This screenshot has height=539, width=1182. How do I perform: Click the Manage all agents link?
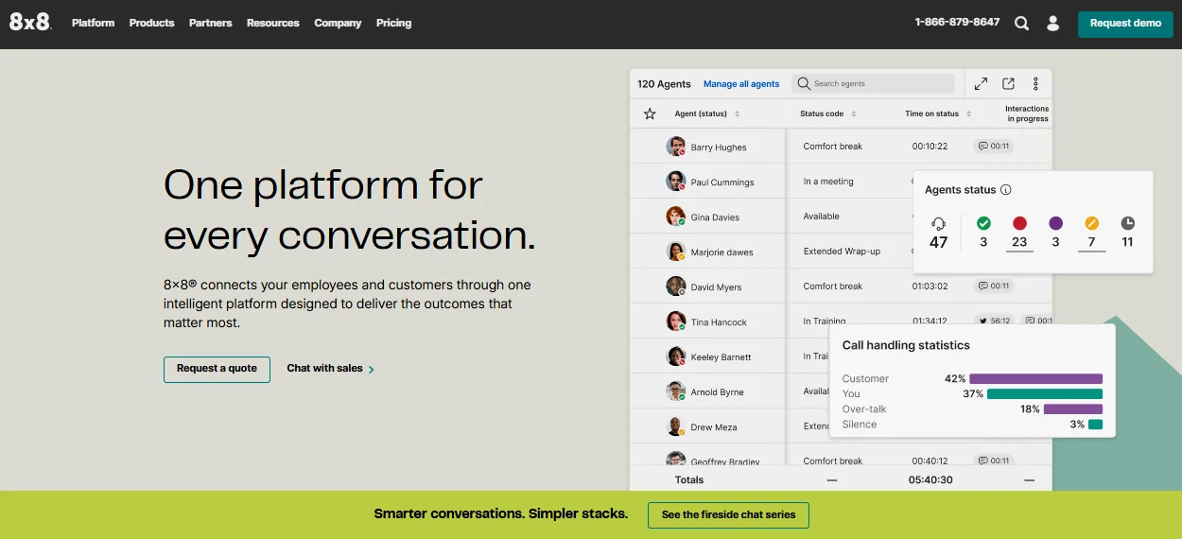click(741, 84)
